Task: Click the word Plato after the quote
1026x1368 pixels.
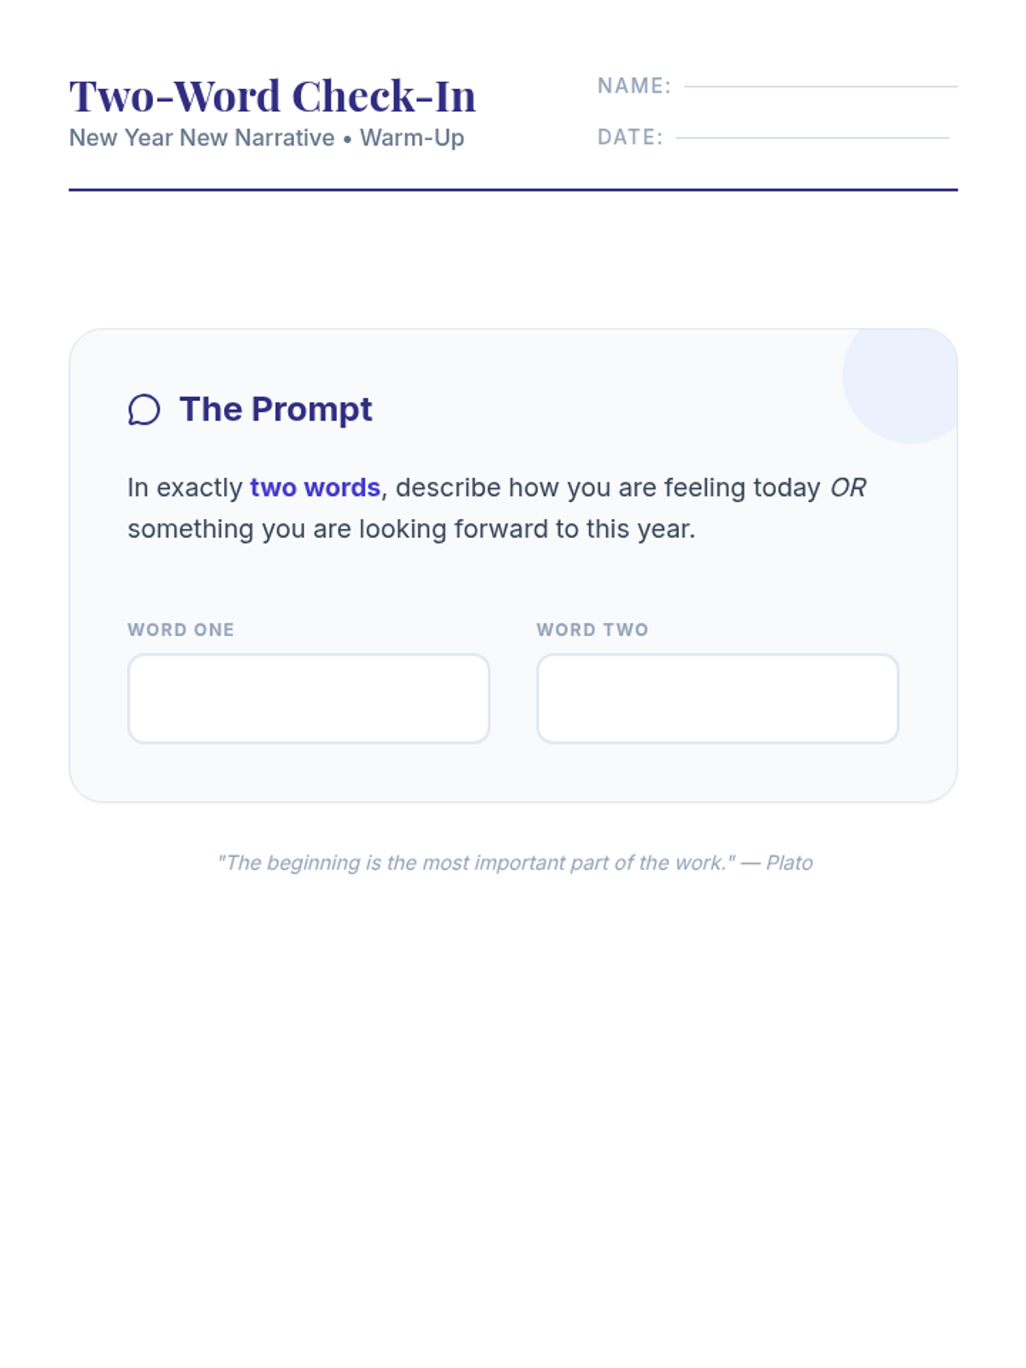Action: click(x=788, y=863)
